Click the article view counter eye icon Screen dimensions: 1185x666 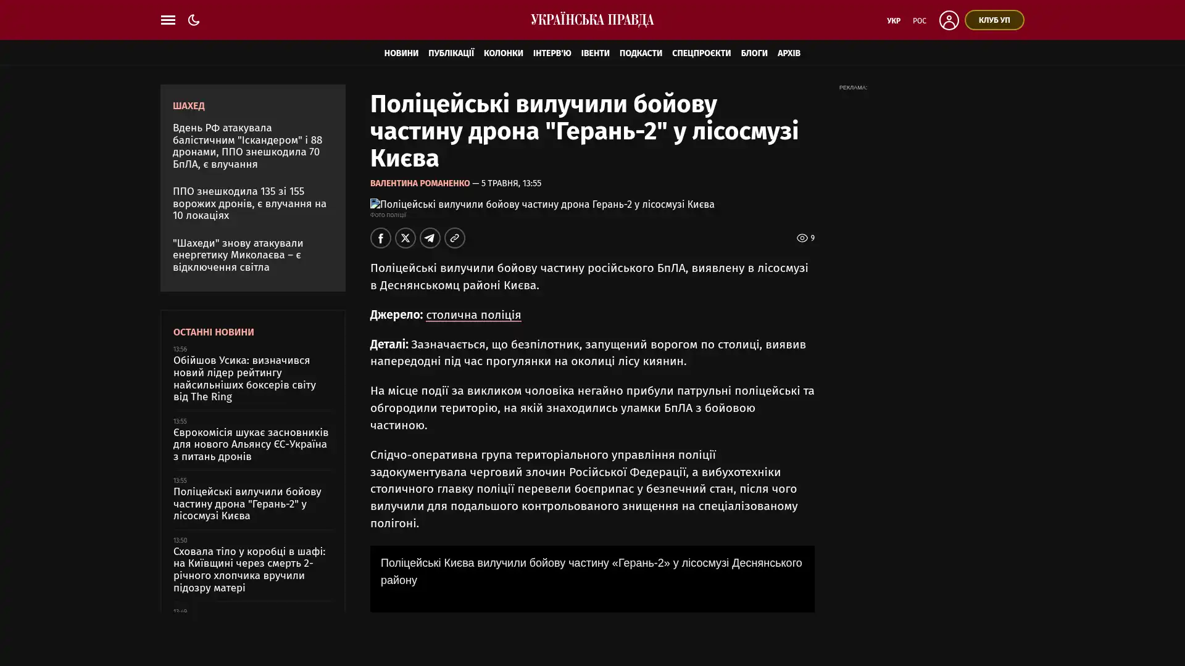(x=802, y=238)
